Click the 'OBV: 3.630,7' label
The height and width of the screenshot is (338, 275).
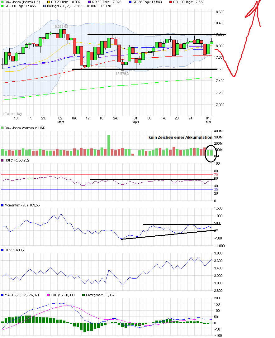(14, 250)
